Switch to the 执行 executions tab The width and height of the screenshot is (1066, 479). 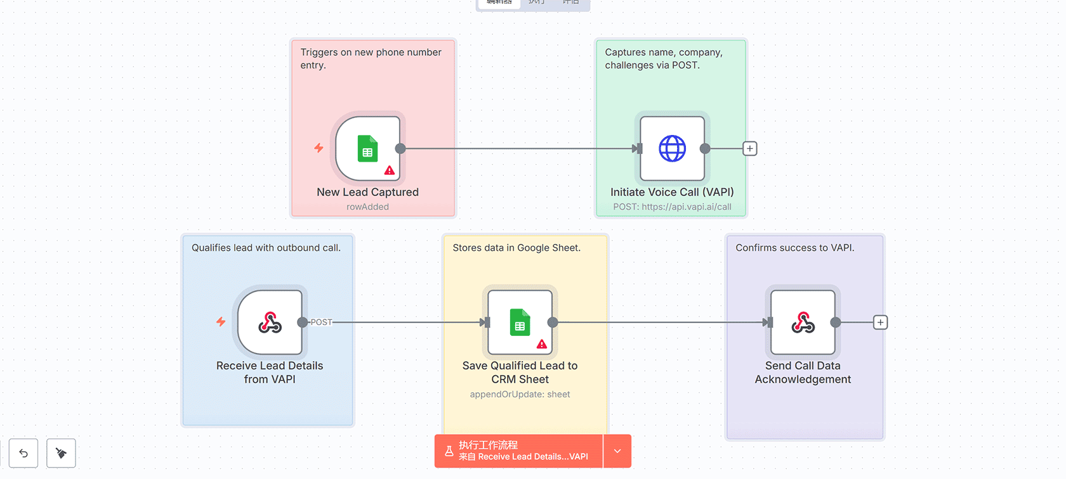(537, 3)
